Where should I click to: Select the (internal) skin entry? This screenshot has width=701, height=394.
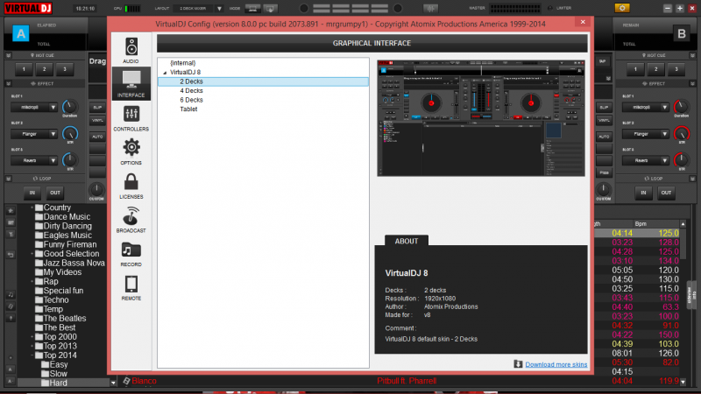[x=183, y=63]
